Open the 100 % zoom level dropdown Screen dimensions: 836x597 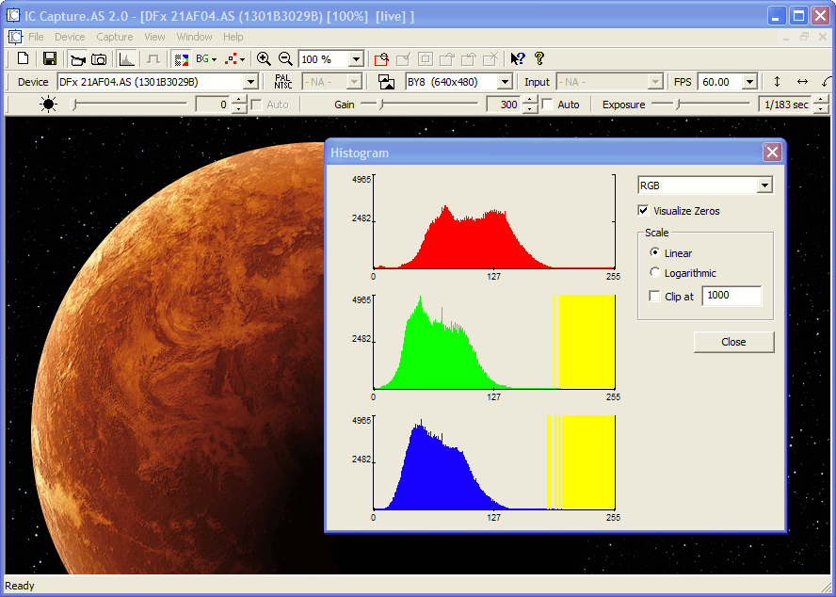pos(356,59)
